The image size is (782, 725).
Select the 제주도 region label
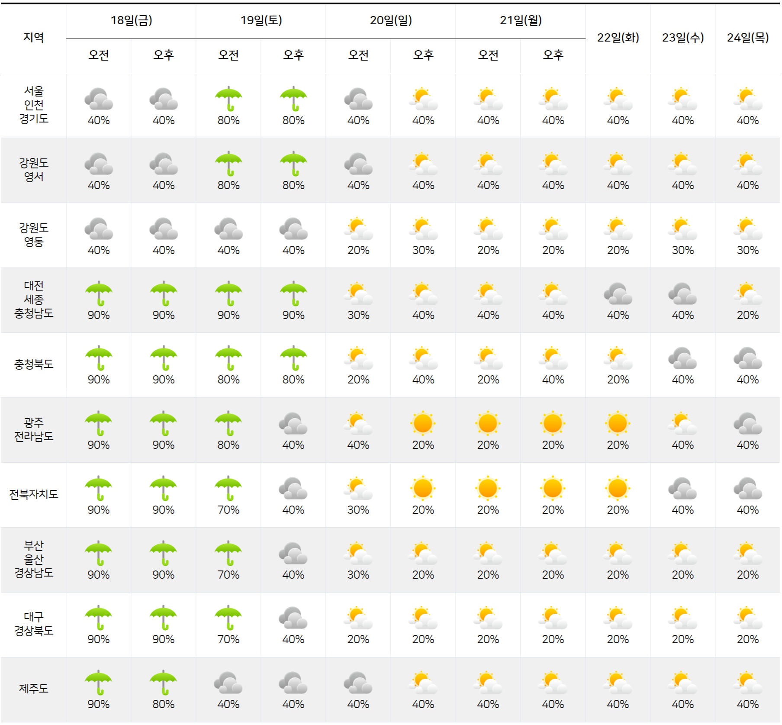pyautogui.click(x=34, y=689)
